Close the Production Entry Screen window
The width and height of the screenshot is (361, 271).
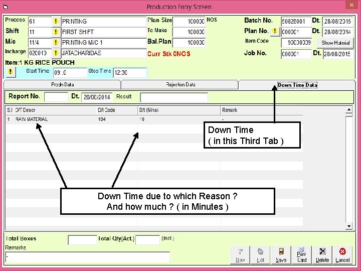pos(351,5)
